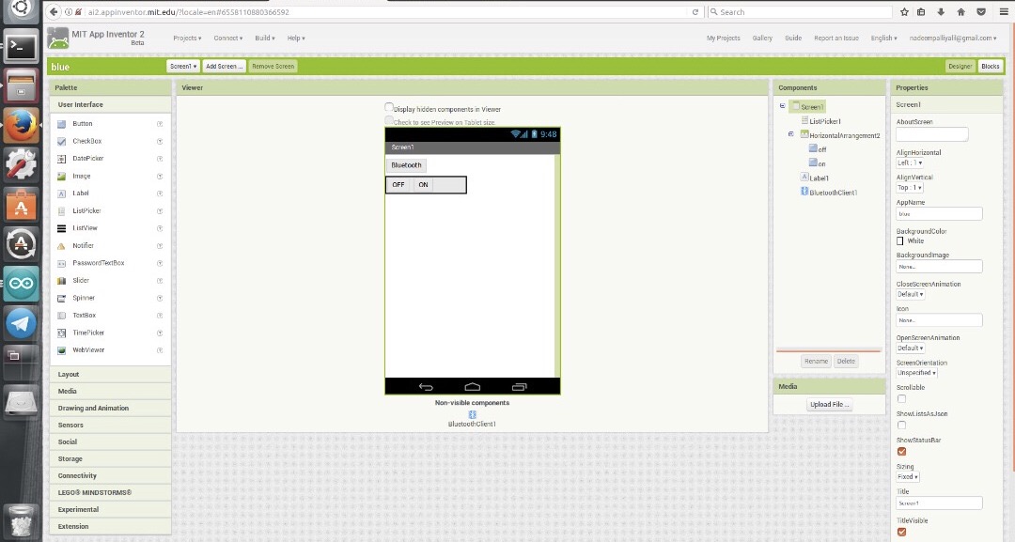Open the Arduino IDE launcher icon
This screenshot has width=1015, height=542.
21,284
